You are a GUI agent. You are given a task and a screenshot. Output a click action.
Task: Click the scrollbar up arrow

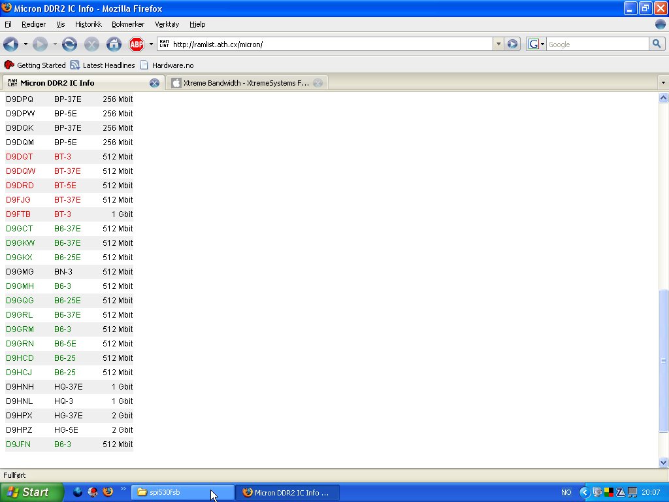[x=663, y=98]
